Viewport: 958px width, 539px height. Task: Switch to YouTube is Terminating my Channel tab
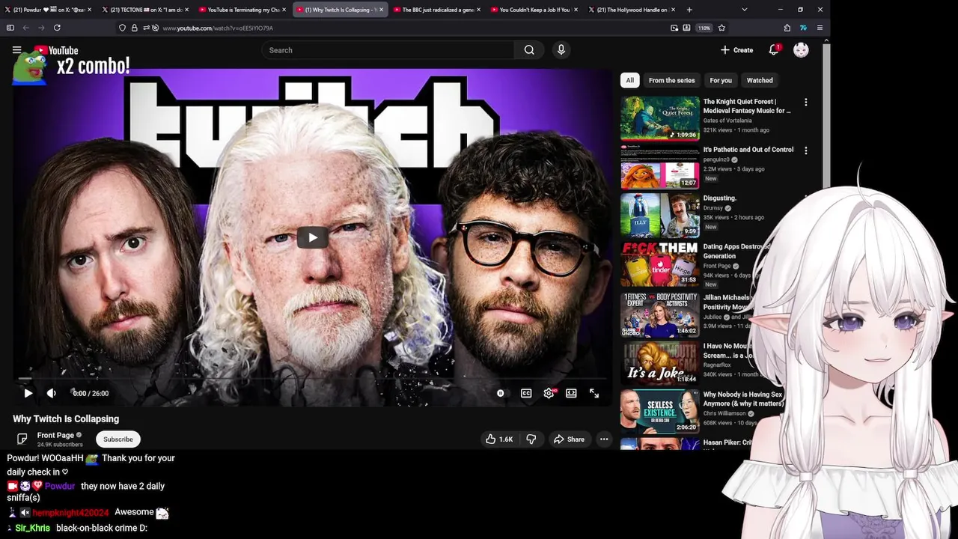point(242,10)
